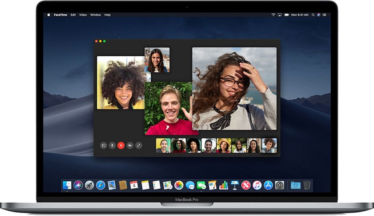Open the Video menu
The width and height of the screenshot is (374, 216).
tap(83, 14)
